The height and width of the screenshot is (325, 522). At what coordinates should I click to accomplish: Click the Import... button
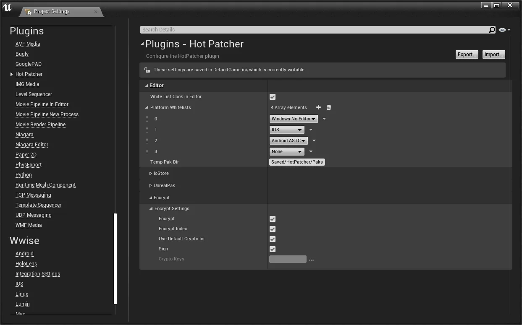[493, 55]
